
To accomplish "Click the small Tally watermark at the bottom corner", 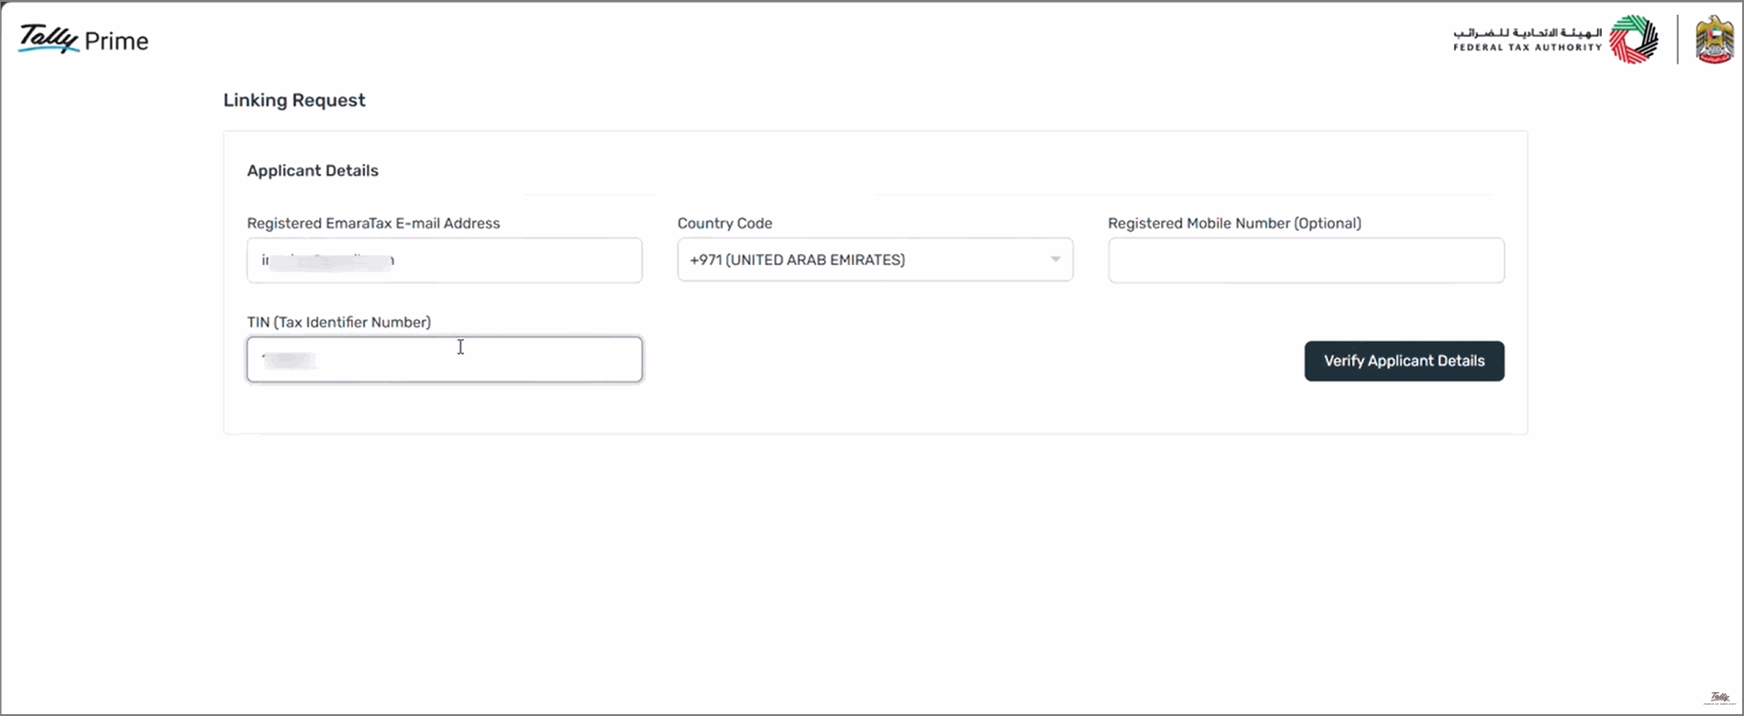I will [1719, 699].
